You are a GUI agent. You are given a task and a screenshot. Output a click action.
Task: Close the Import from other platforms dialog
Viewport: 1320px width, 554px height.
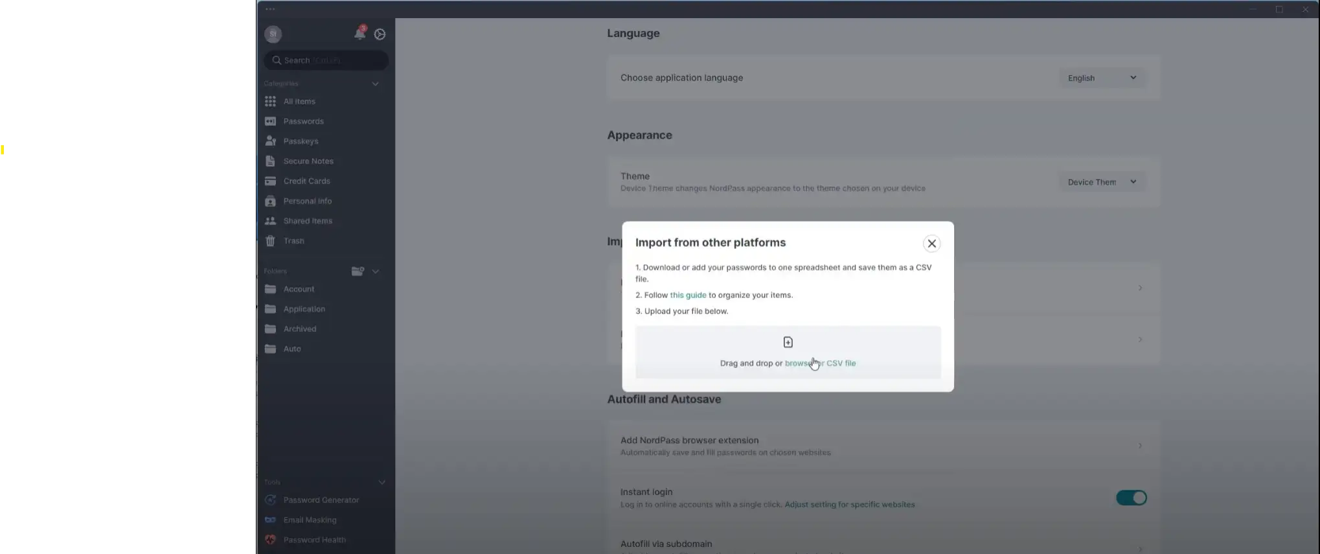pyautogui.click(x=931, y=244)
